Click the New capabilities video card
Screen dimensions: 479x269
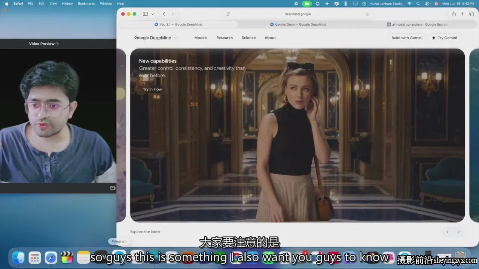[x=298, y=135]
